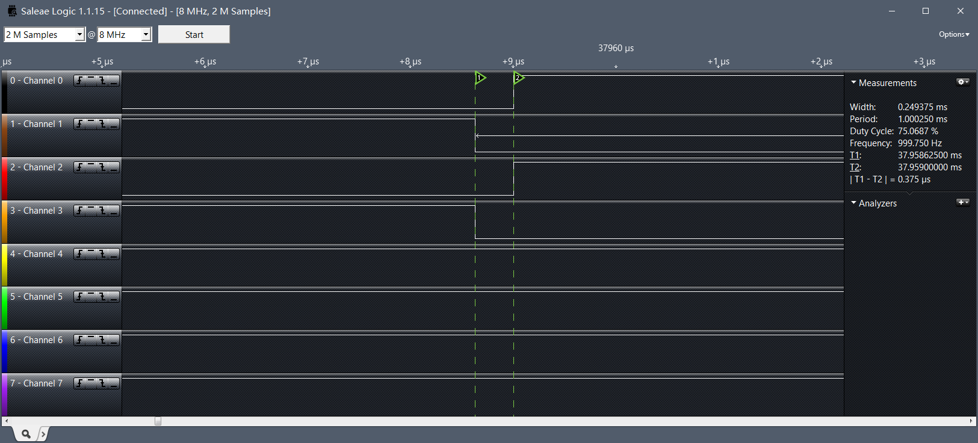Set low level trigger on Channel 3
This screenshot has width=978, height=443.
click(114, 211)
